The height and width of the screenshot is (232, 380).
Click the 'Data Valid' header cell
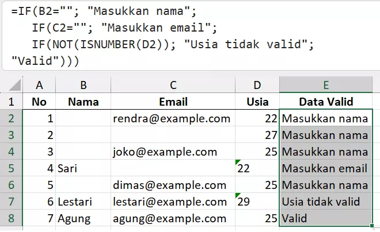click(x=325, y=102)
